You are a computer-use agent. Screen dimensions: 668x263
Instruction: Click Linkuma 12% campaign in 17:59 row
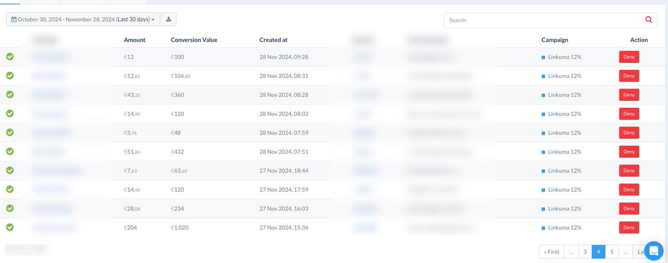[x=565, y=189]
